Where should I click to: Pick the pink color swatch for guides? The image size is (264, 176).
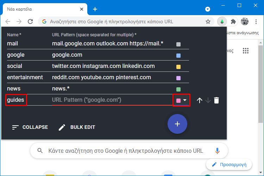click(178, 101)
